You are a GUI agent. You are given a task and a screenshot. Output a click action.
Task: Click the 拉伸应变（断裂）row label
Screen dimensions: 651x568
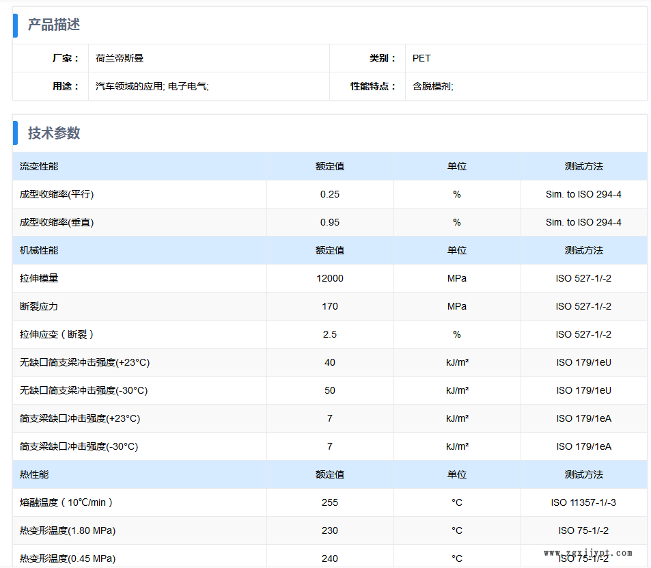[x=57, y=335]
